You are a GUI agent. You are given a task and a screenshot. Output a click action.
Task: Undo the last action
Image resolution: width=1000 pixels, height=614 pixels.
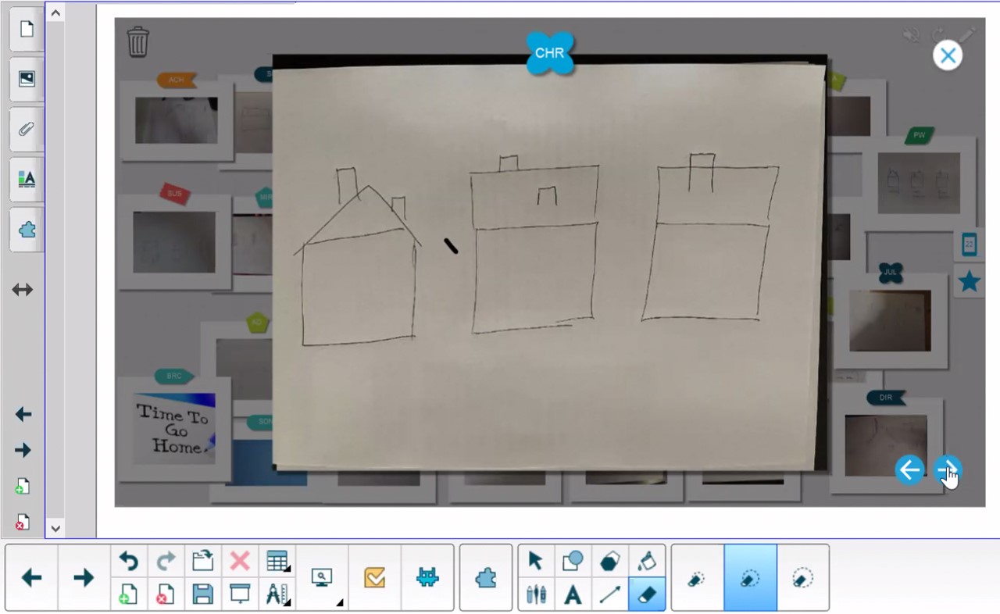coord(128,561)
